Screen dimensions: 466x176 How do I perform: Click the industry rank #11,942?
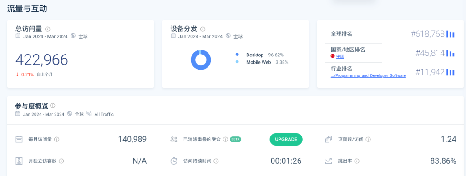coord(430,72)
